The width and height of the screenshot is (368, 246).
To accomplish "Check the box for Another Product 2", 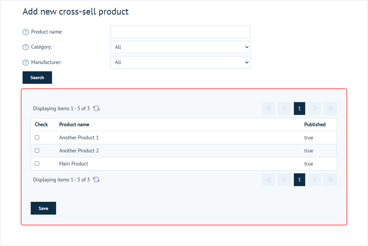I will pos(37,151).
